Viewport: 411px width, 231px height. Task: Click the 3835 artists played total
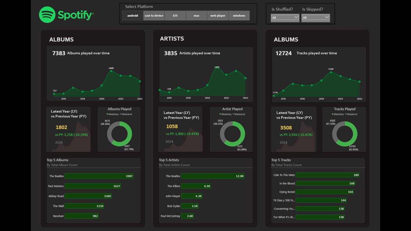[x=171, y=53]
